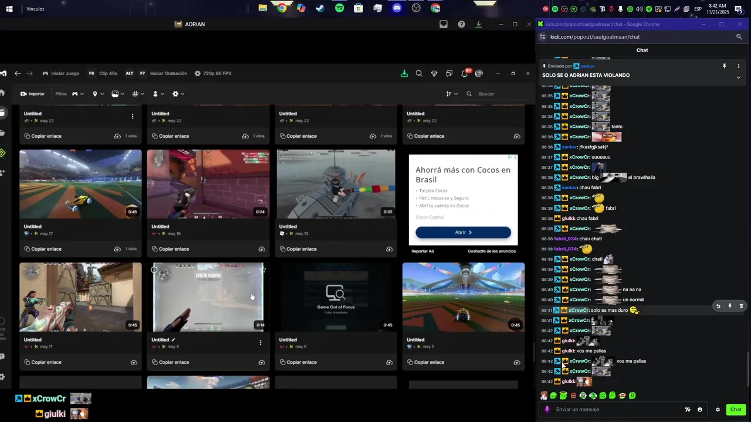Open the sort order dropdown

pyautogui.click(x=452, y=94)
